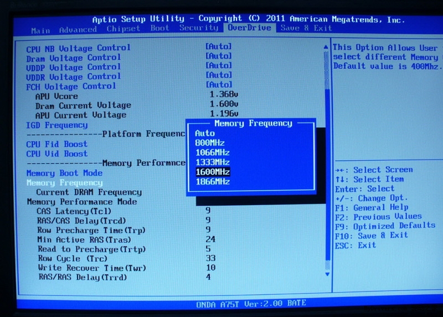Click ONDA A75T Ver:2.00 footer text
Viewport: 443px width, 317px height.
click(251, 304)
